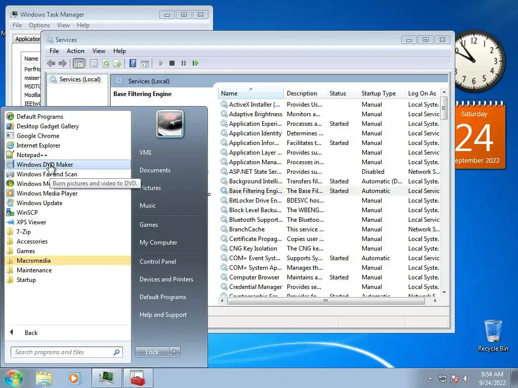Show hidden tray icons arrow
Screen dimensions: 518x388
click(430, 378)
